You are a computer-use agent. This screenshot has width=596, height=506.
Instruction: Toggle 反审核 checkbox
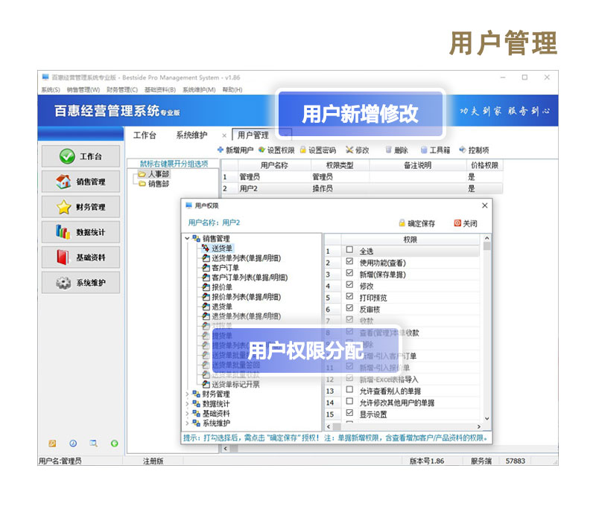tap(349, 308)
